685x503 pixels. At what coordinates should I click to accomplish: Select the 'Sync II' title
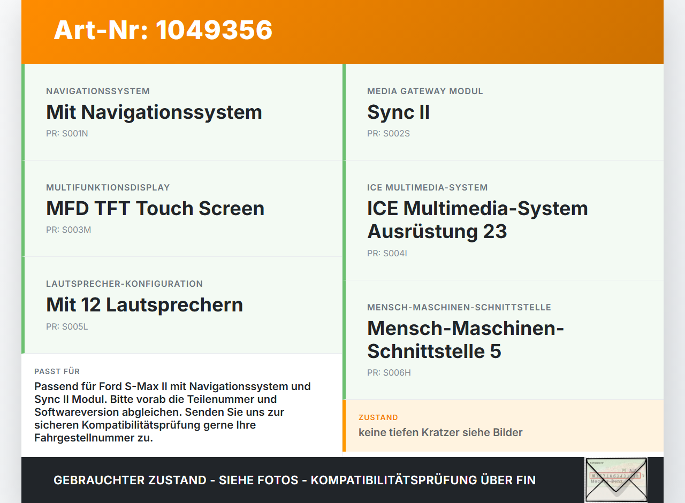399,112
